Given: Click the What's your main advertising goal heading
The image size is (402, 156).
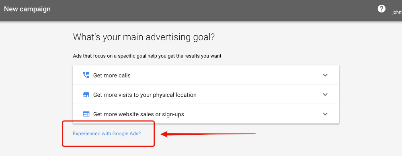Looking at the screenshot, I should (144, 37).
